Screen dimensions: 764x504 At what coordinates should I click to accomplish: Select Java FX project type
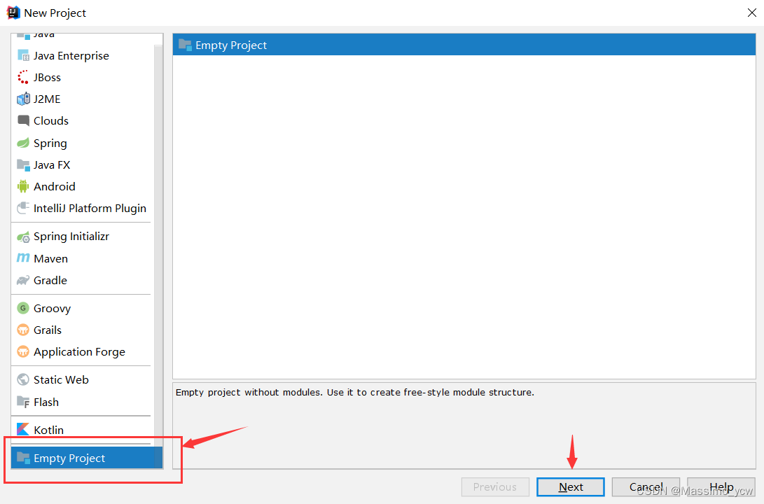[81, 165]
